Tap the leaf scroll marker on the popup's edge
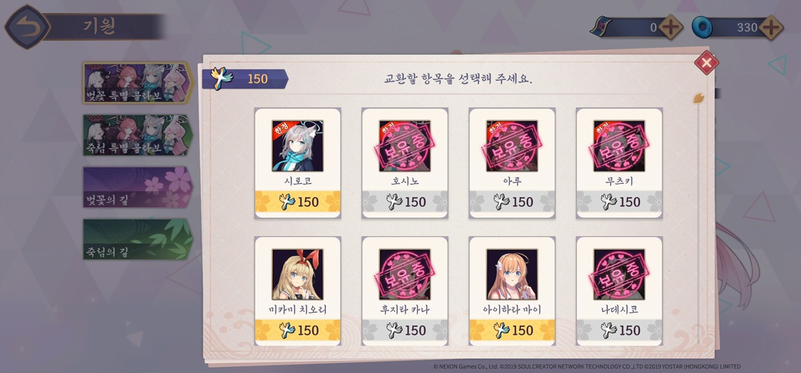Image resolution: width=801 pixels, height=373 pixels. [698, 98]
